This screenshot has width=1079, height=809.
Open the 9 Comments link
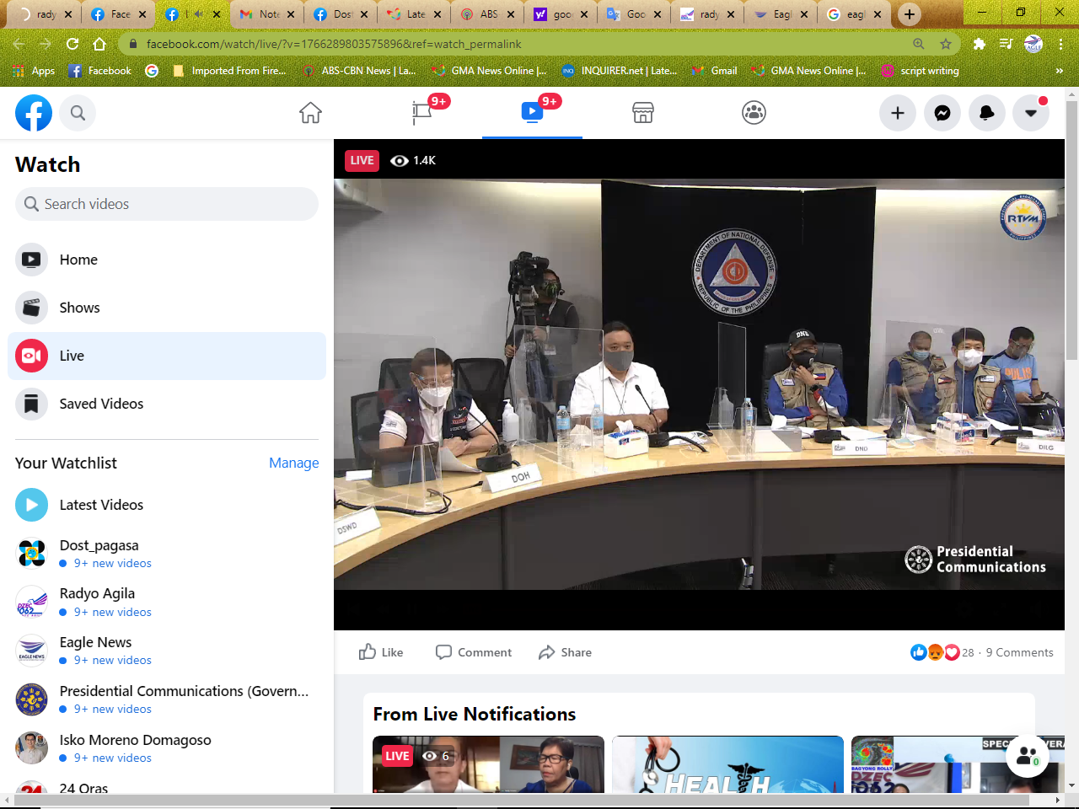click(1019, 652)
